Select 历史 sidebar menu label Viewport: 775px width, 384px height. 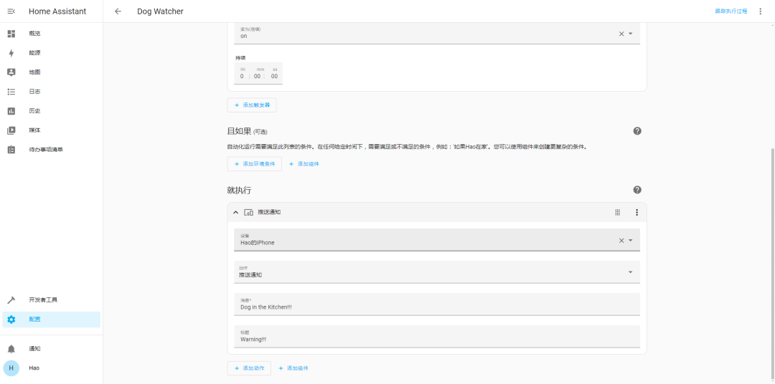34,111
